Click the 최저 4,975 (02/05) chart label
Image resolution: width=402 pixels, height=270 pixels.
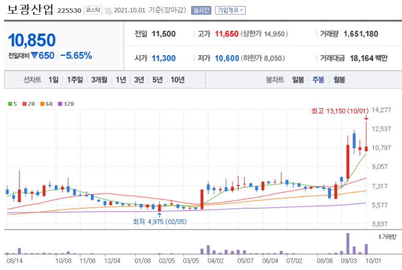[159, 222]
